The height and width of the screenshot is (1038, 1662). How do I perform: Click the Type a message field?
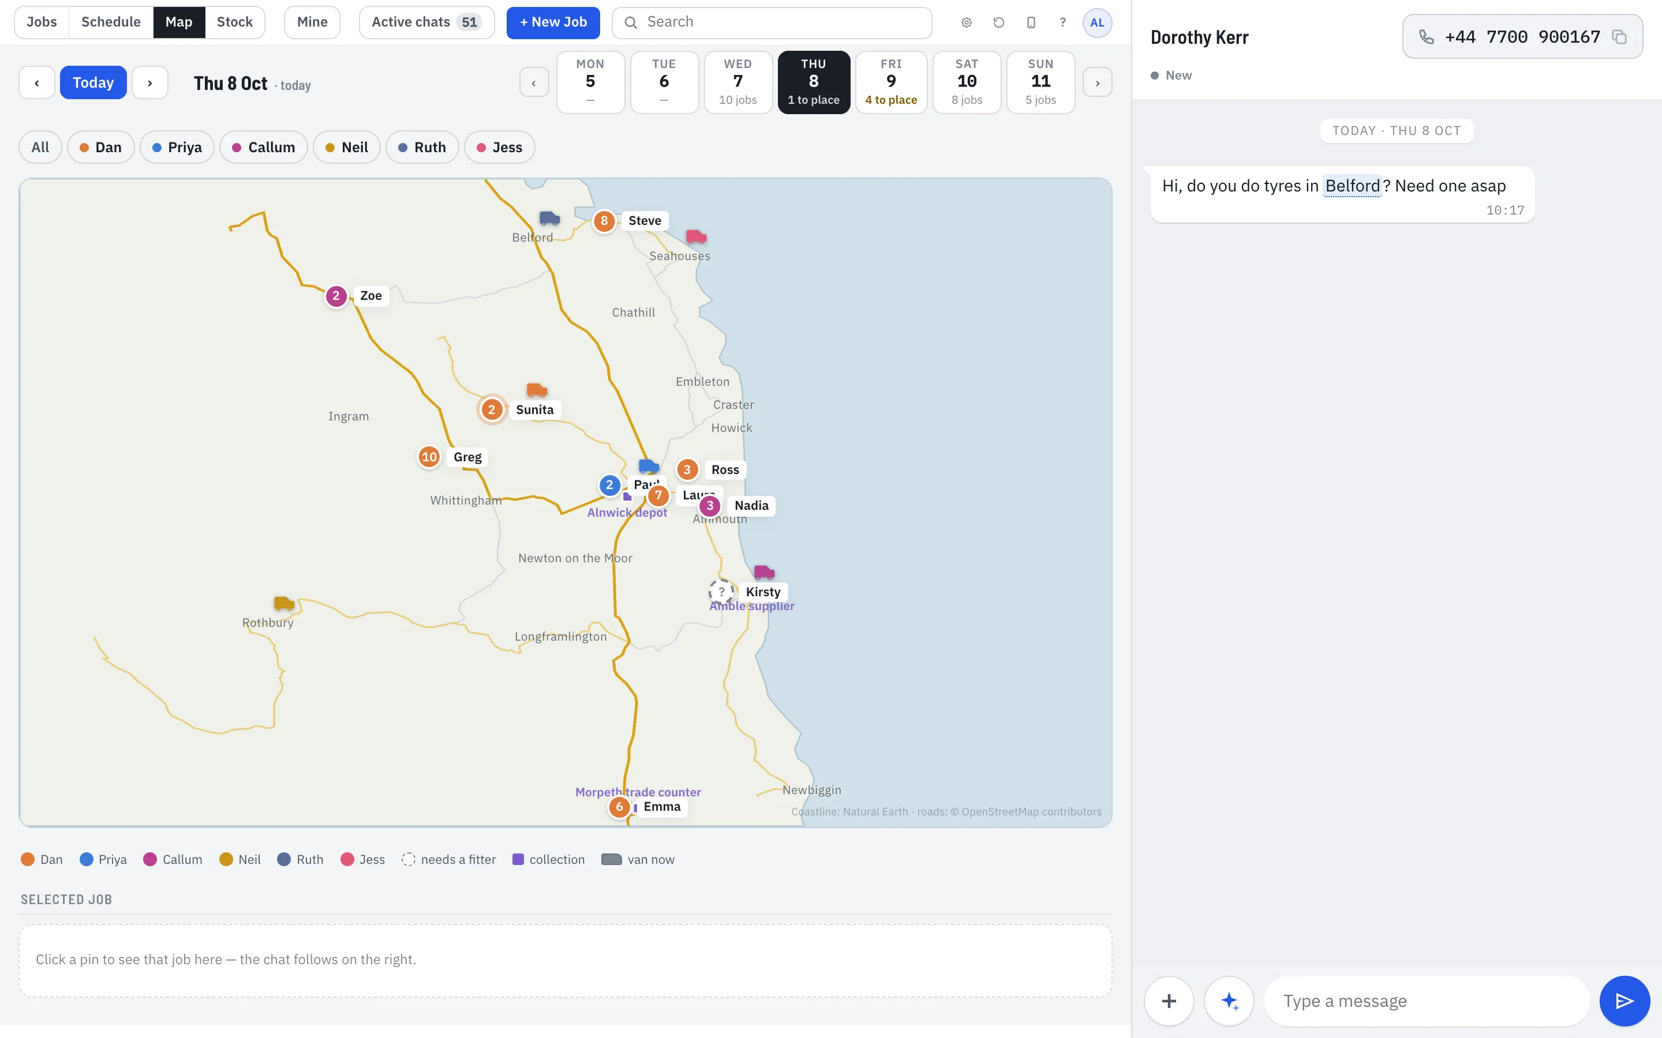pyautogui.click(x=1427, y=1001)
